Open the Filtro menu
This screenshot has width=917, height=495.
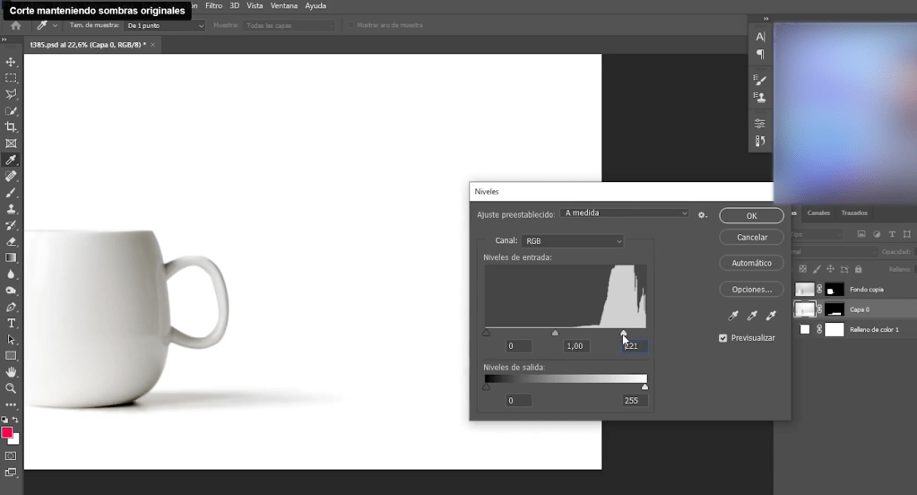[213, 5]
